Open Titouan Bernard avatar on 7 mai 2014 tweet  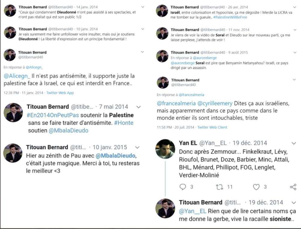click(13, 112)
